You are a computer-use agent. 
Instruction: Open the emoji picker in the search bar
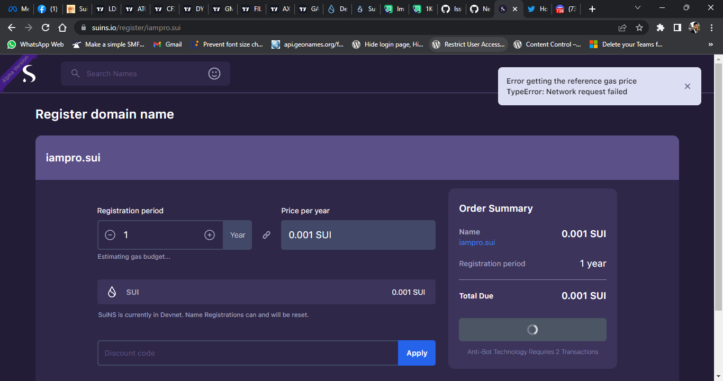(x=214, y=74)
